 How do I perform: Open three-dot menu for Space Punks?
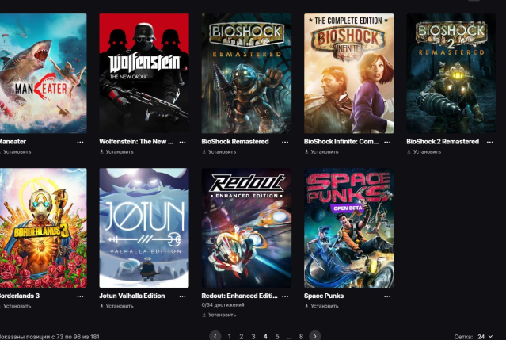tap(387, 296)
